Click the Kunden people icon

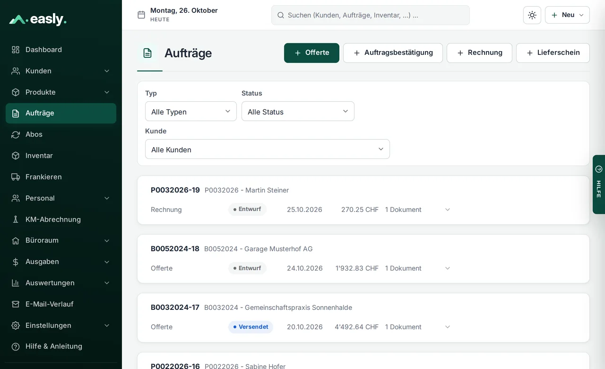[16, 71]
